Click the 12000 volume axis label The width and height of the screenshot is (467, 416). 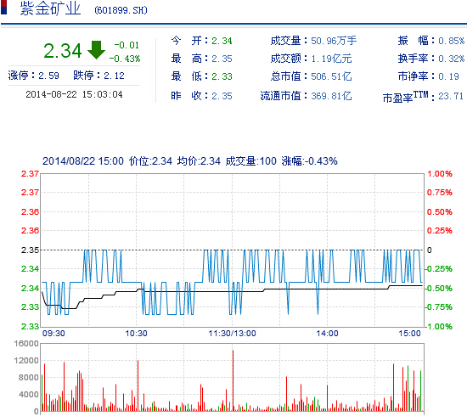coord(26,361)
